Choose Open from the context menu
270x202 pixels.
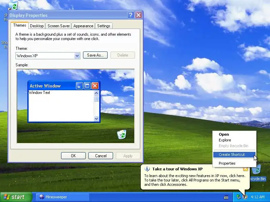coord(234,134)
